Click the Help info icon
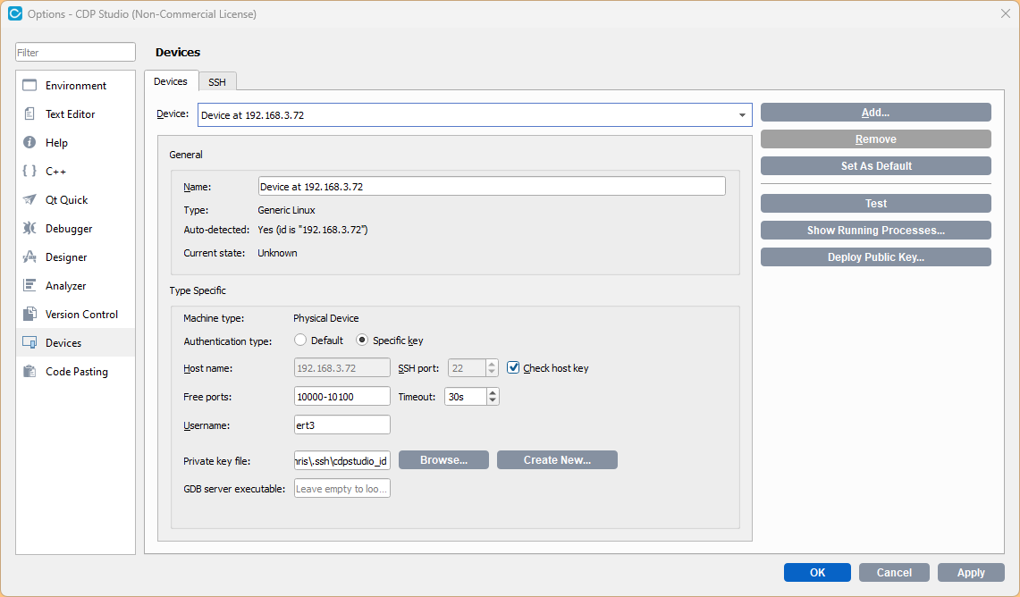Viewport: 1020px width, 597px height. pos(30,142)
